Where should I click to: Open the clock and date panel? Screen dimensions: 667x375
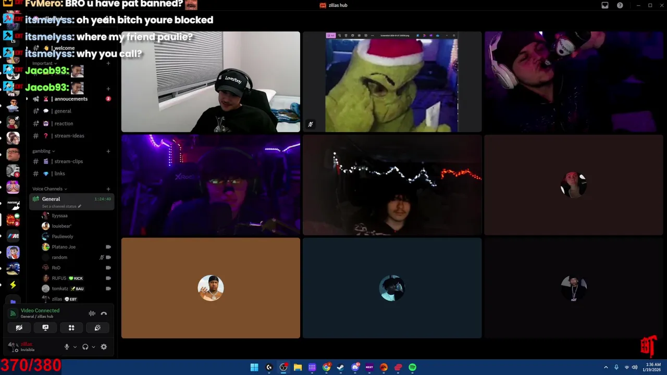(x=653, y=367)
